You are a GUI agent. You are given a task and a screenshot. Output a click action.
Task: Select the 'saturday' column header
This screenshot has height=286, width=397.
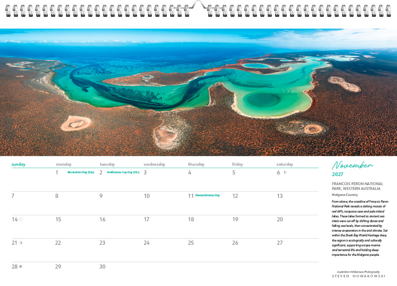[285, 164]
